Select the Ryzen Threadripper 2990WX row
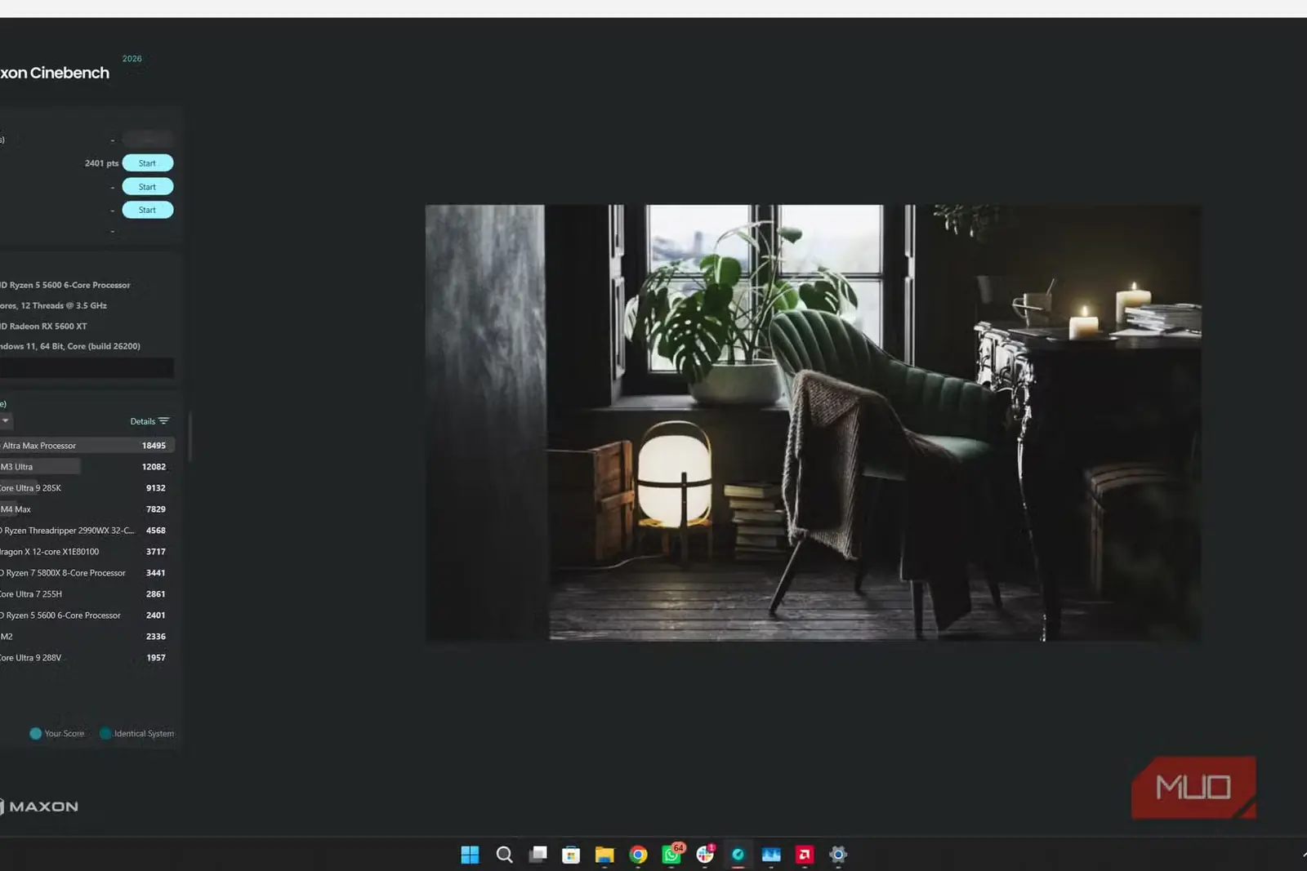The height and width of the screenshot is (871, 1307). point(87,531)
